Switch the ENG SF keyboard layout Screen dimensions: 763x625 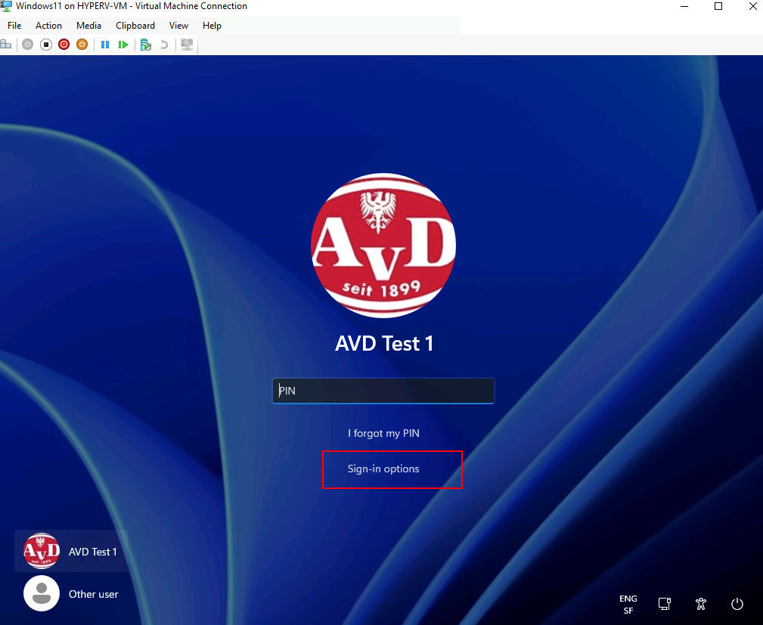click(x=628, y=604)
